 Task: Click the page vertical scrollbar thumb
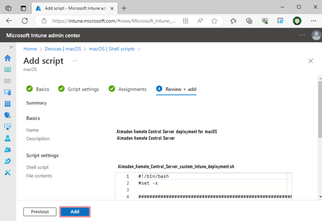[320, 109]
